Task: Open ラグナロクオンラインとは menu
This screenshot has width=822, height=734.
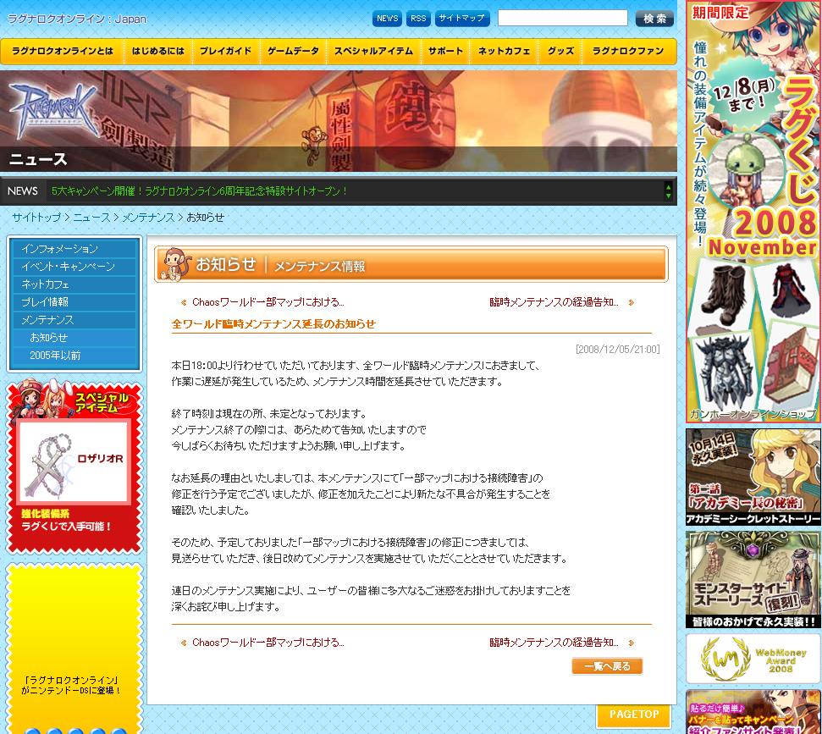Action: (x=63, y=51)
